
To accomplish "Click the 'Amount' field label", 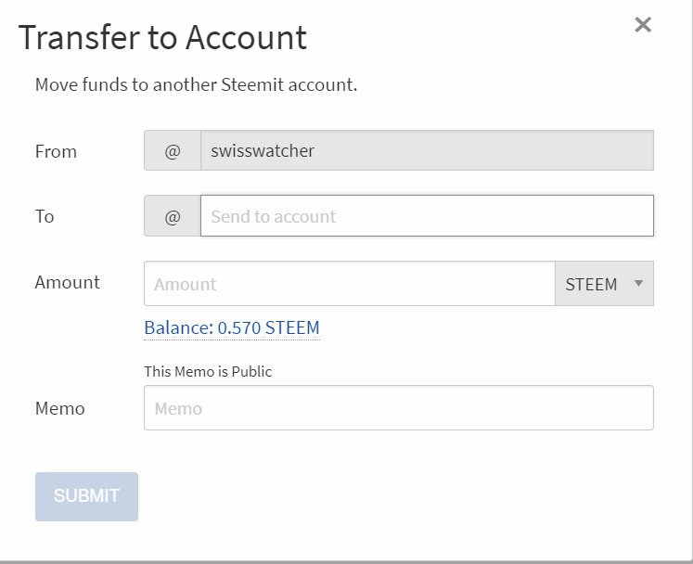I will point(67,282).
